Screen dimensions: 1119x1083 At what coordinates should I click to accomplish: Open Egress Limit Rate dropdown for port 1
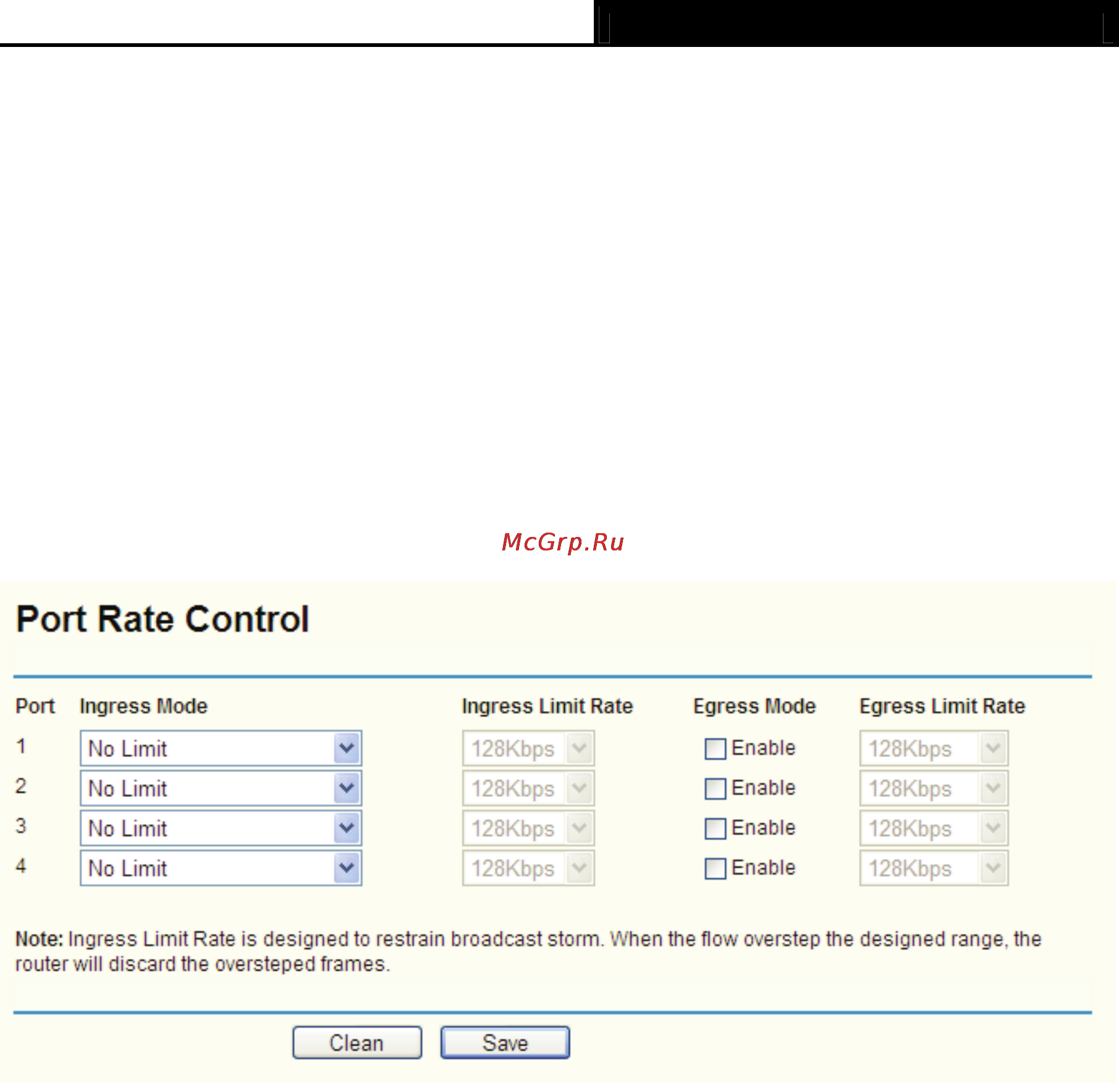(934, 748)
